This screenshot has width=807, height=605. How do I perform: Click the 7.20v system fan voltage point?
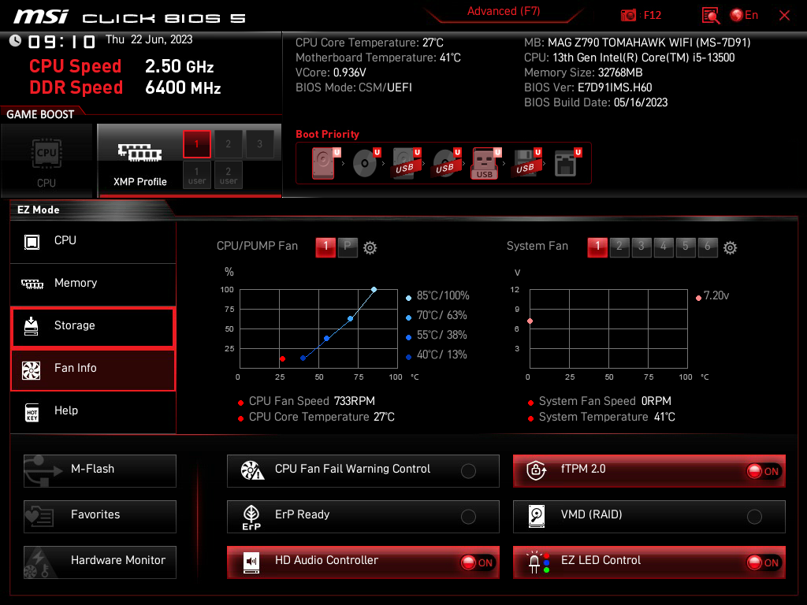530,321
